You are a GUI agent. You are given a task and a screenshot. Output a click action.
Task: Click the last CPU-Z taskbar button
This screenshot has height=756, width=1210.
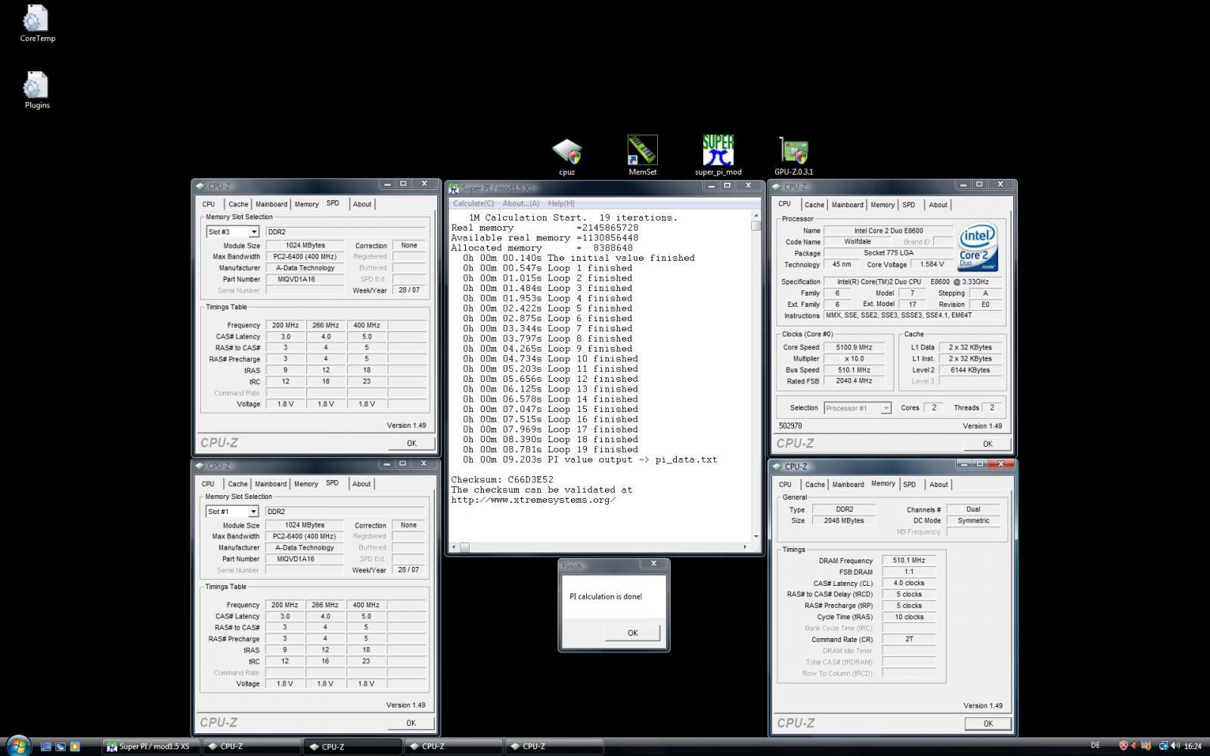click(553, 746)
